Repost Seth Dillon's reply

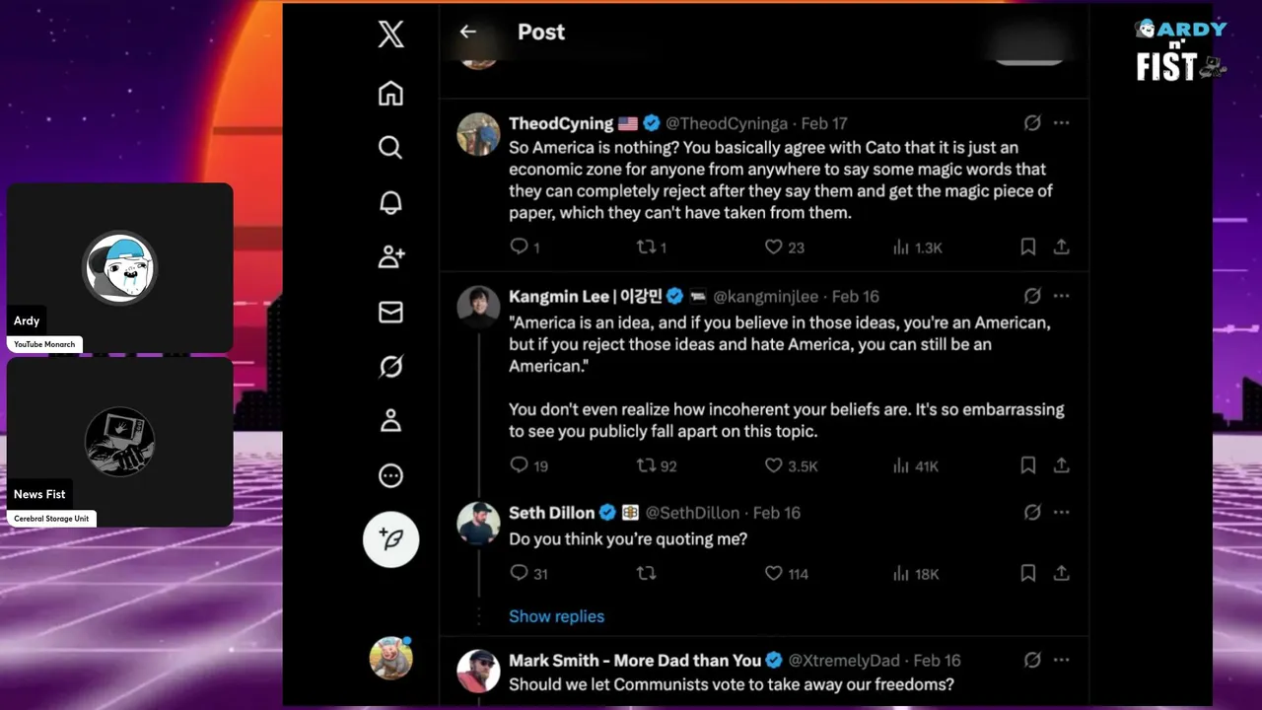pos(647,573)
